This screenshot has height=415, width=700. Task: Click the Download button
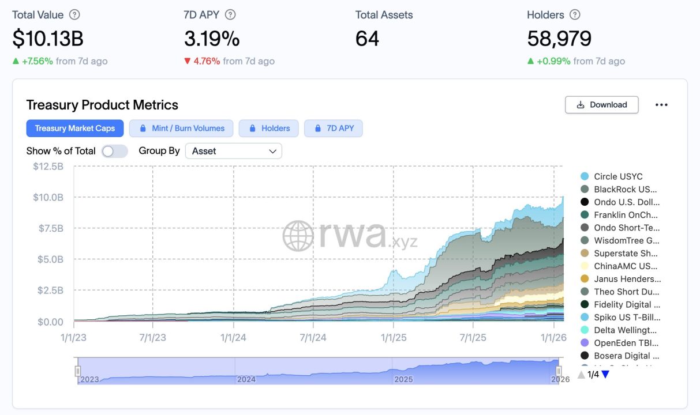tap(601, 105)
